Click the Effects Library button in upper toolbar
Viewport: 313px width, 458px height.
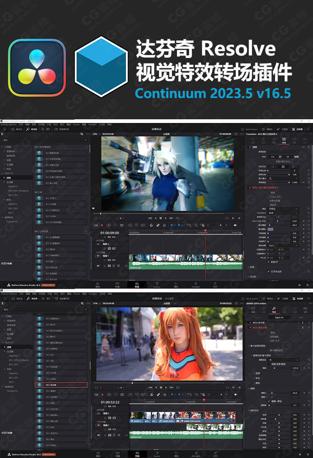(x=32, y=129)
